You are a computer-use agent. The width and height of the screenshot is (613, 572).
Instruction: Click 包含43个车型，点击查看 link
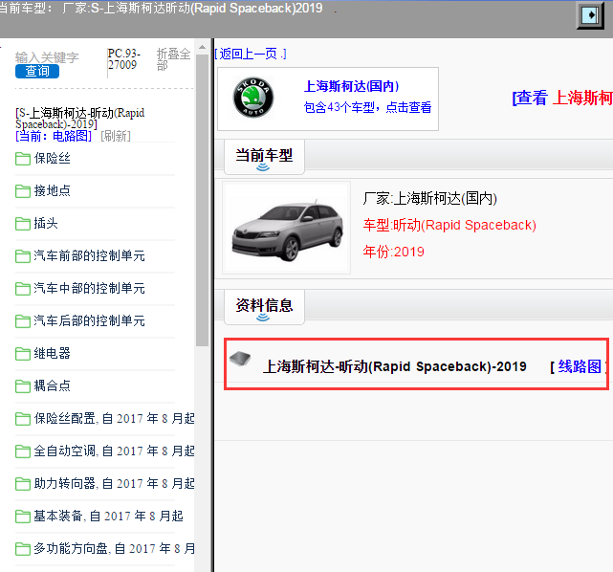367,107
